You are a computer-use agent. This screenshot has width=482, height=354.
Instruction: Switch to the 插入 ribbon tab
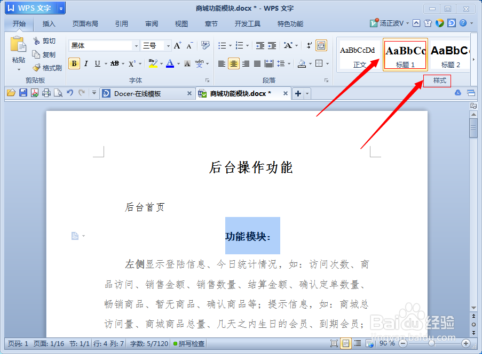pos(49,23)
